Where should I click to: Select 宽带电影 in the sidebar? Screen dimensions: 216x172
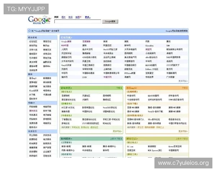(33, 82)
